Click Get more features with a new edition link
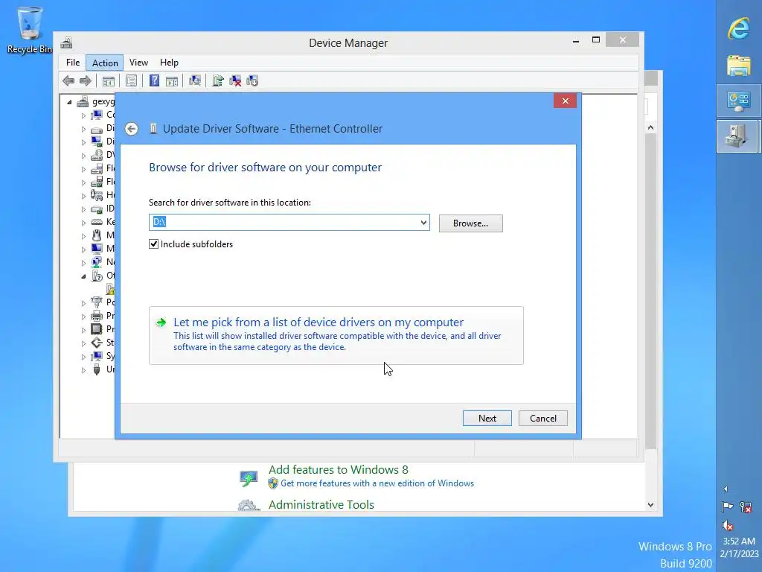 (377, 483)
